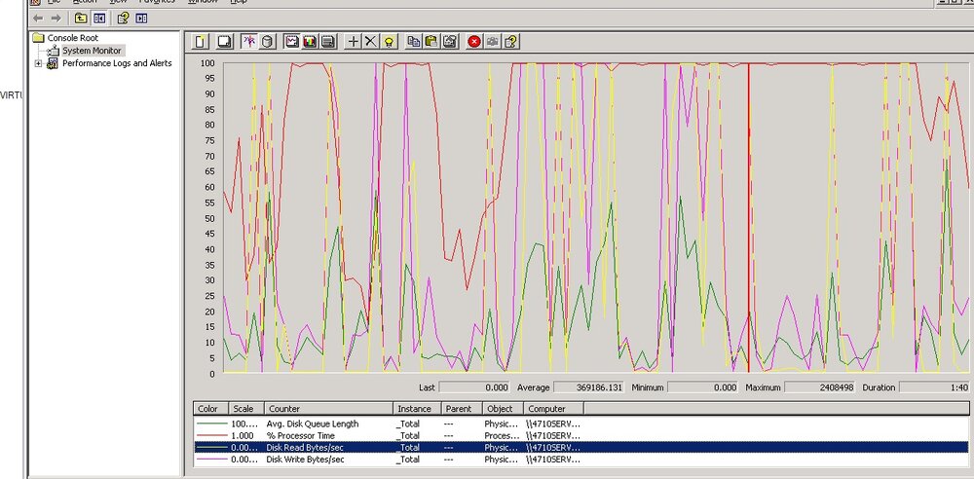Click the computer cell of Avg. Disk Queue Length
Screen dimensions: 974x479
click(x=553, y=424)
